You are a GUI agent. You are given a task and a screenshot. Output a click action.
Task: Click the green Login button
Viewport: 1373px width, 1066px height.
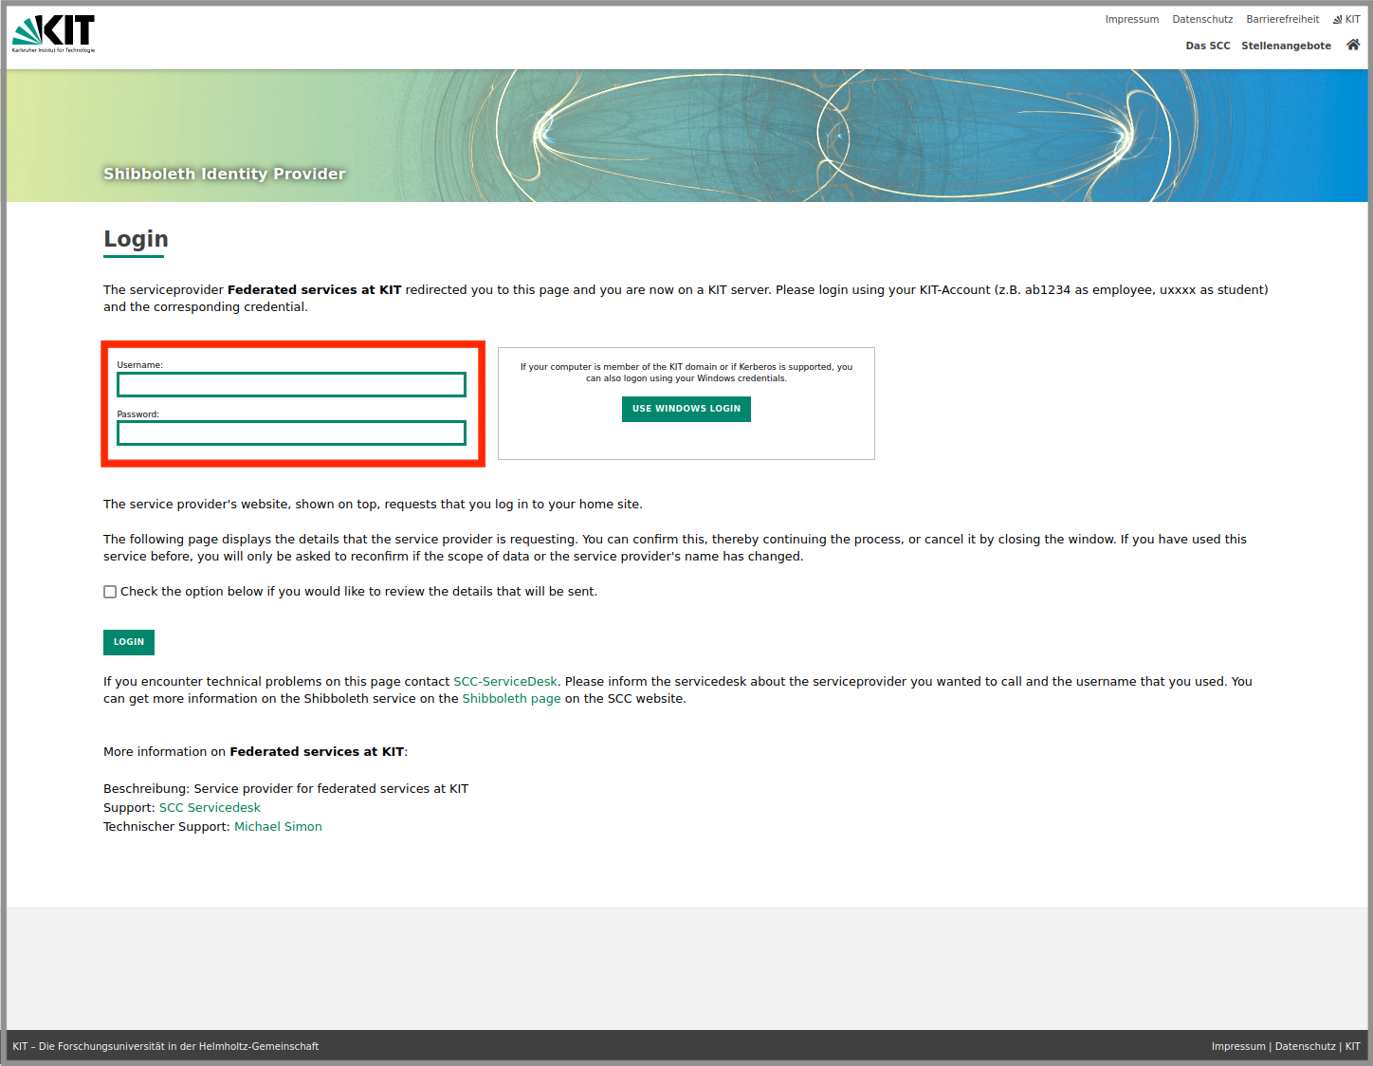(129, 642)
